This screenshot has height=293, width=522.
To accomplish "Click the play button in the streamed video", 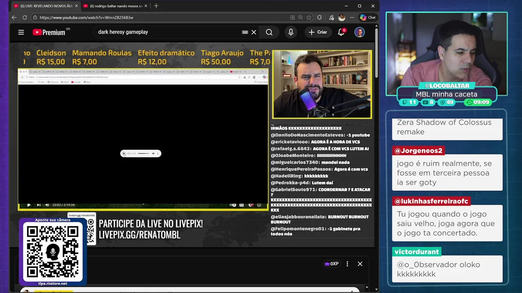I will pyautogui.click(x=29, y=205).
